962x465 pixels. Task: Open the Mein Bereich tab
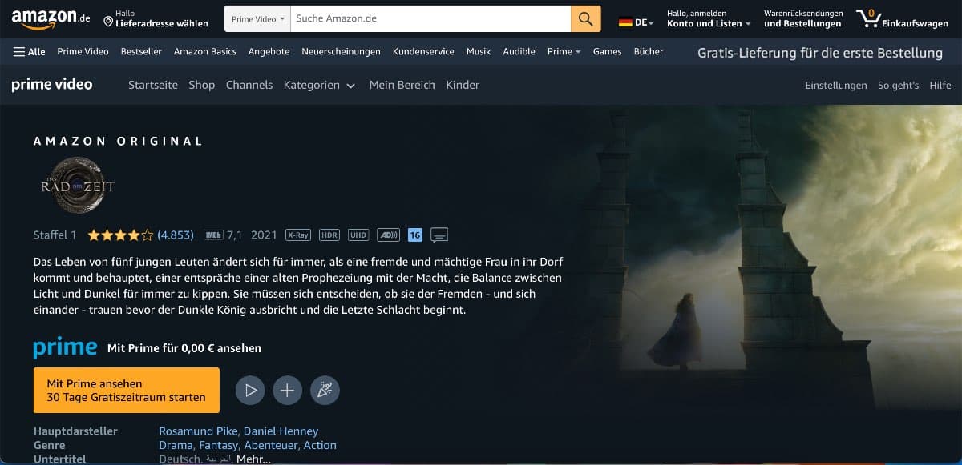click(x=402, y=85)
